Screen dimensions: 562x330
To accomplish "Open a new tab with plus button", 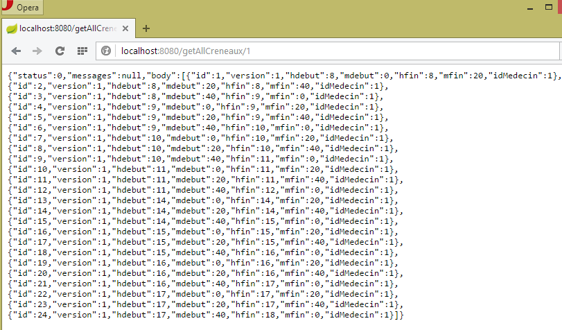I will click(146, 28).
